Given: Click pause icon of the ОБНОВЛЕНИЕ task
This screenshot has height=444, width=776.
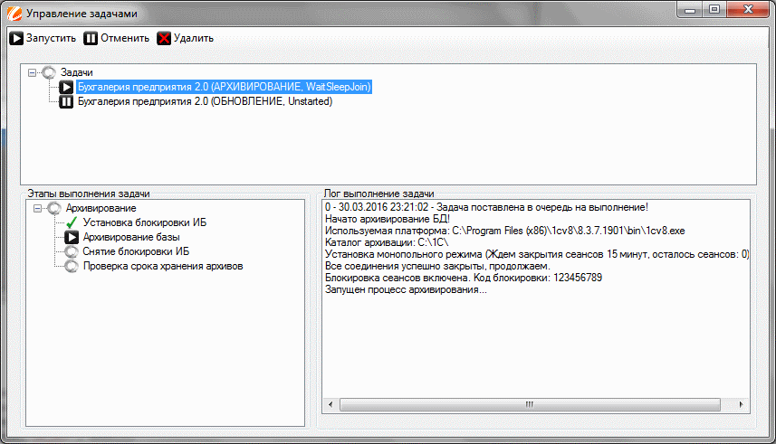Looking at the screenshot, I should (x=66, y=102).
